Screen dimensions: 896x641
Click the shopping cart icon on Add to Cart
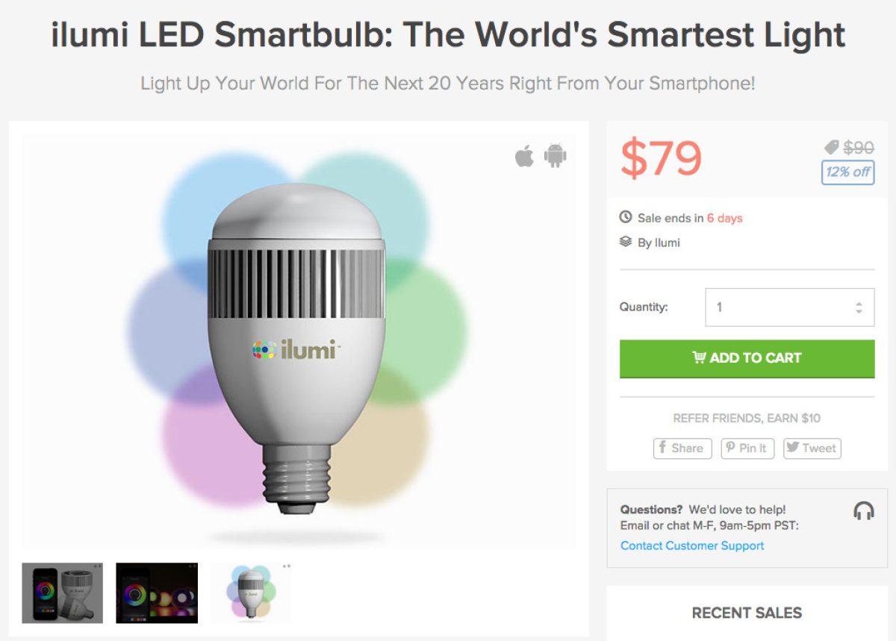[x=699, y=357]
